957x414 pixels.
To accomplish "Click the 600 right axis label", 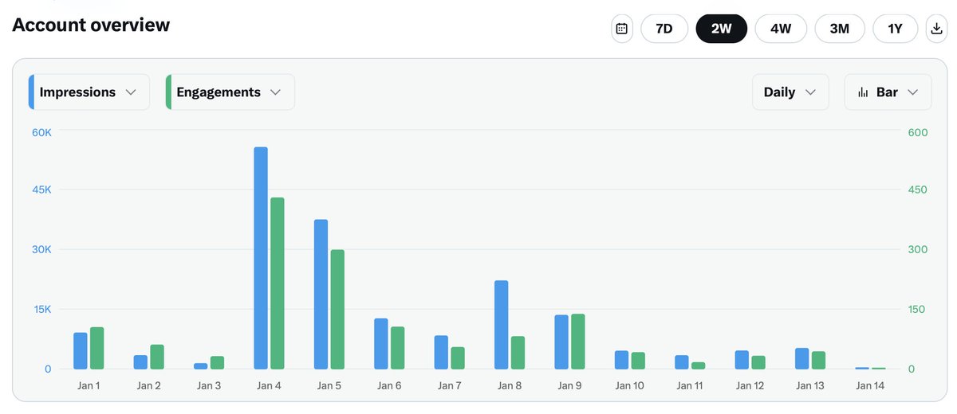I will tap(918, 132).
